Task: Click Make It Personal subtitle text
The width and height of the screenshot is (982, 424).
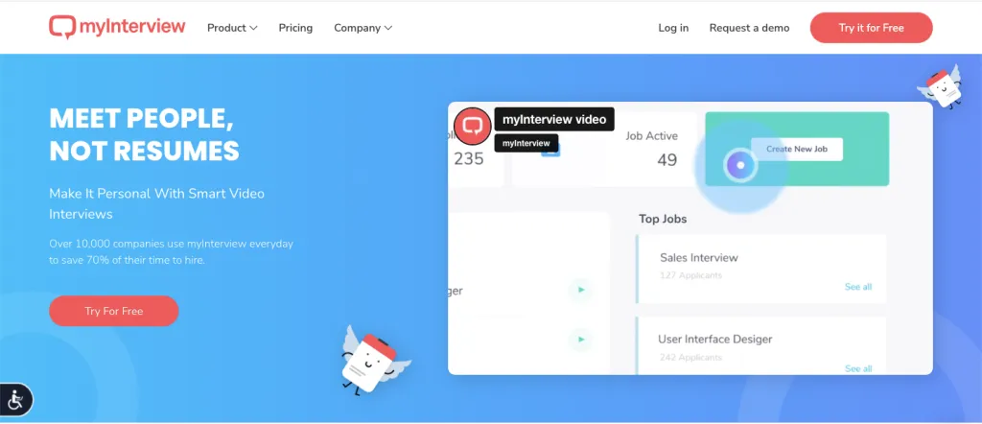Action: (x=156, y=203)
